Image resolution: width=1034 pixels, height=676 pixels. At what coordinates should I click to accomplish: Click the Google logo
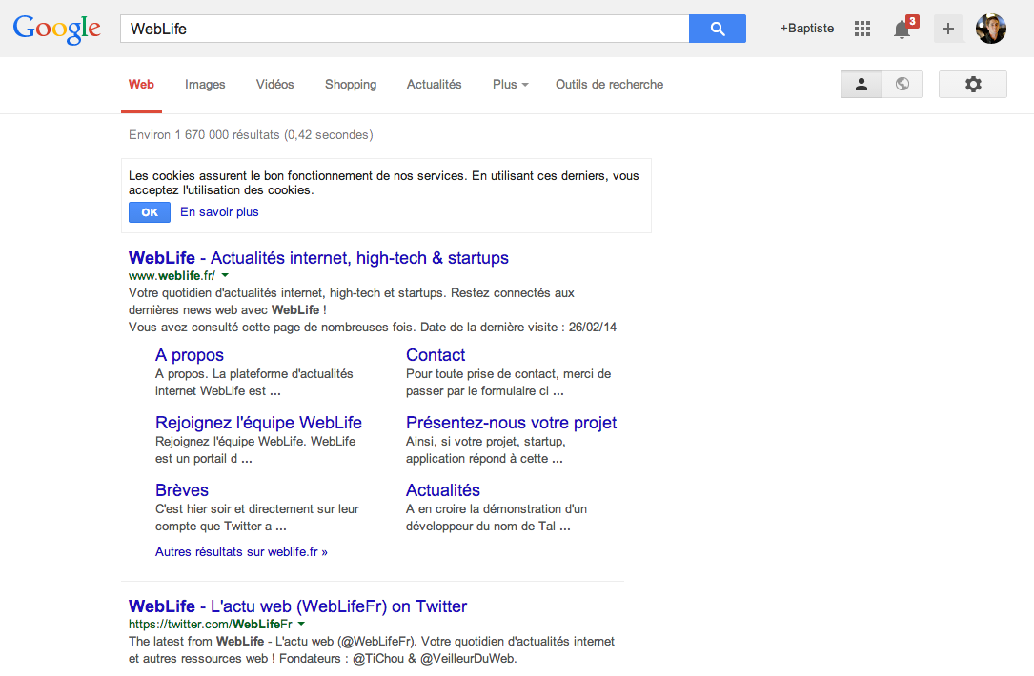pyautogui.click(x=57, y=29)
